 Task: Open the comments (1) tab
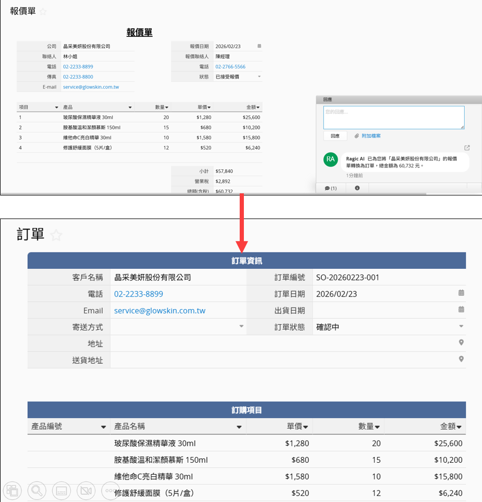click(331, 188)
